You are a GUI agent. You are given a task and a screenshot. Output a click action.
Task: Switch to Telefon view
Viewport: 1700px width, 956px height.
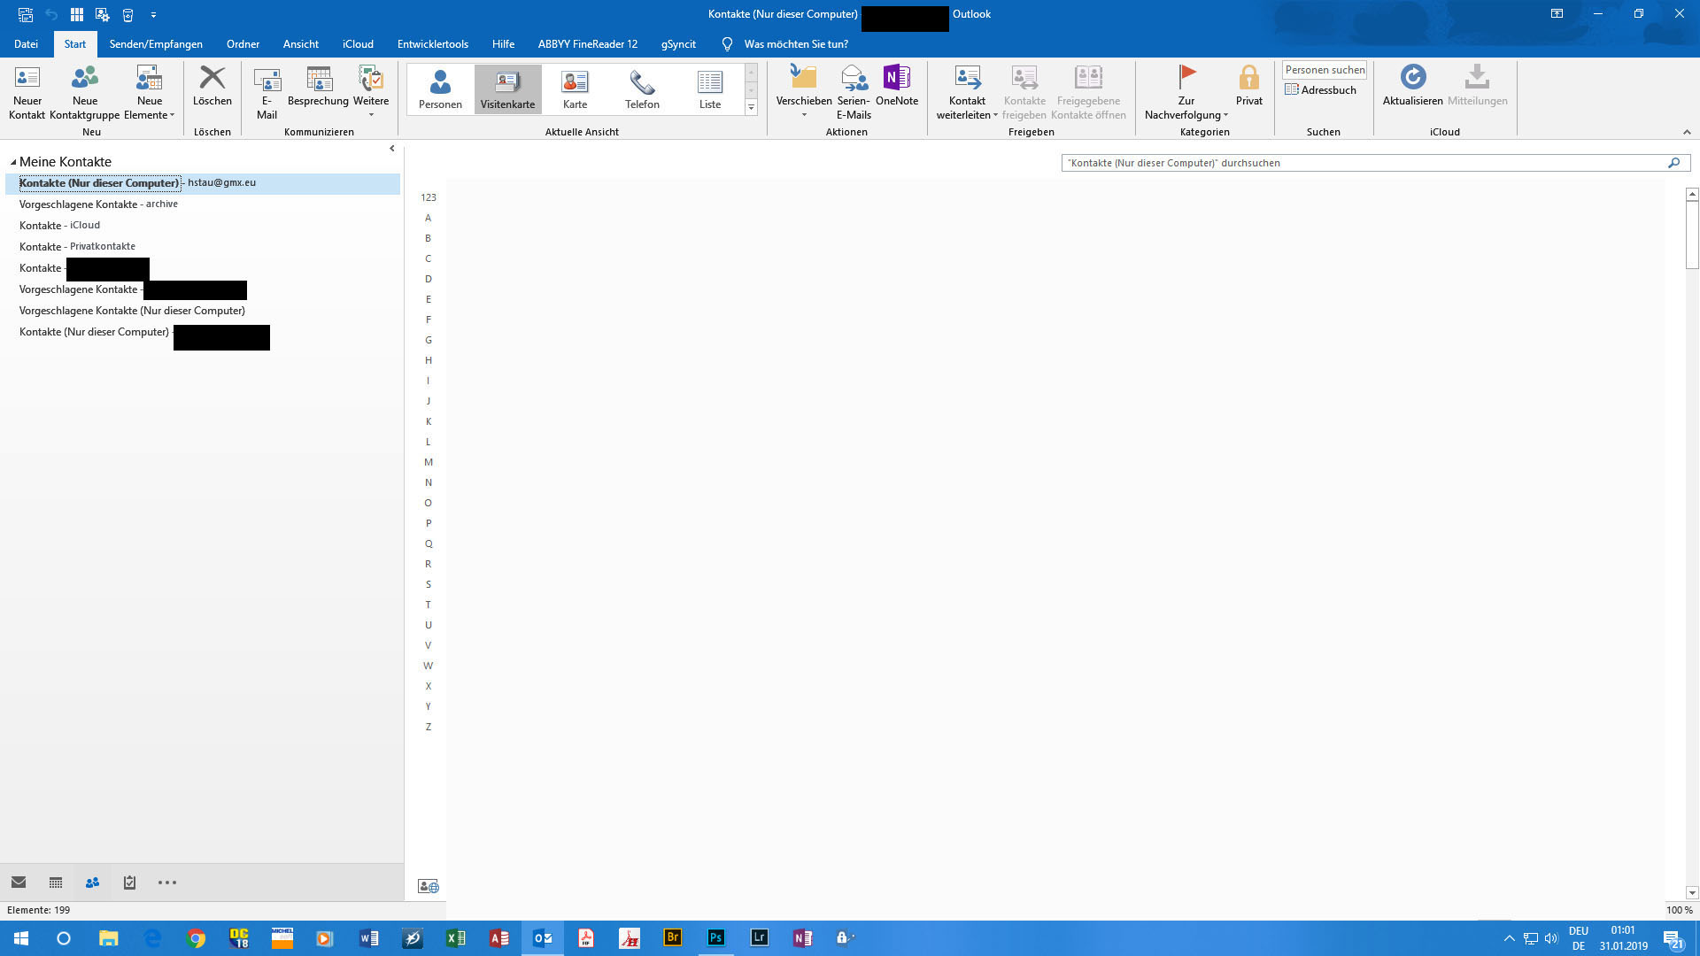642,89
